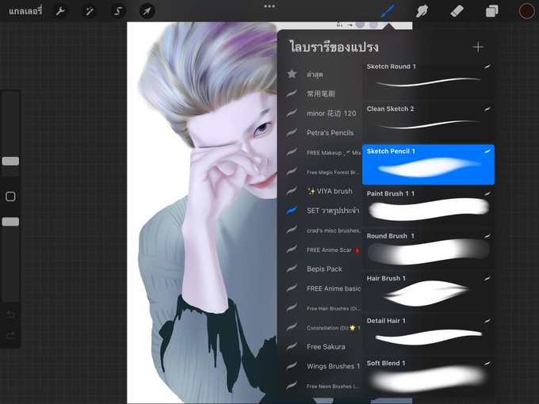Choose the Soft Blend 1 brush
The width and height of the screenshot is (539, 404).
(x=428, y=376)
